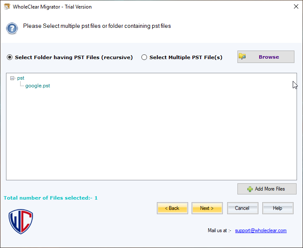This screenshot has height=248, width=303.
Task: Click the 'Please Select multiple pst files' instruction text
Action: click(97, 26)
